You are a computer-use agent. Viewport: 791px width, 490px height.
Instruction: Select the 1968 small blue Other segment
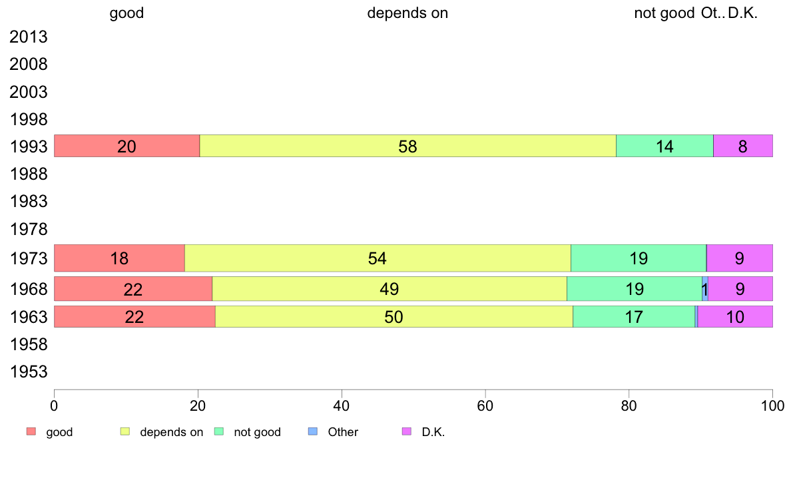pos(704,289)
